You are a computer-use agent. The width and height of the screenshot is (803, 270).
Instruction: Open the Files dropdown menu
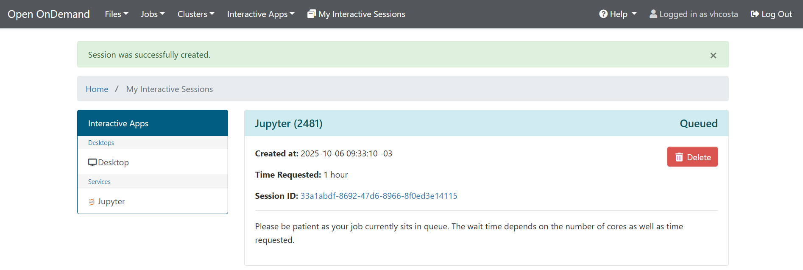tap(116, 14)
